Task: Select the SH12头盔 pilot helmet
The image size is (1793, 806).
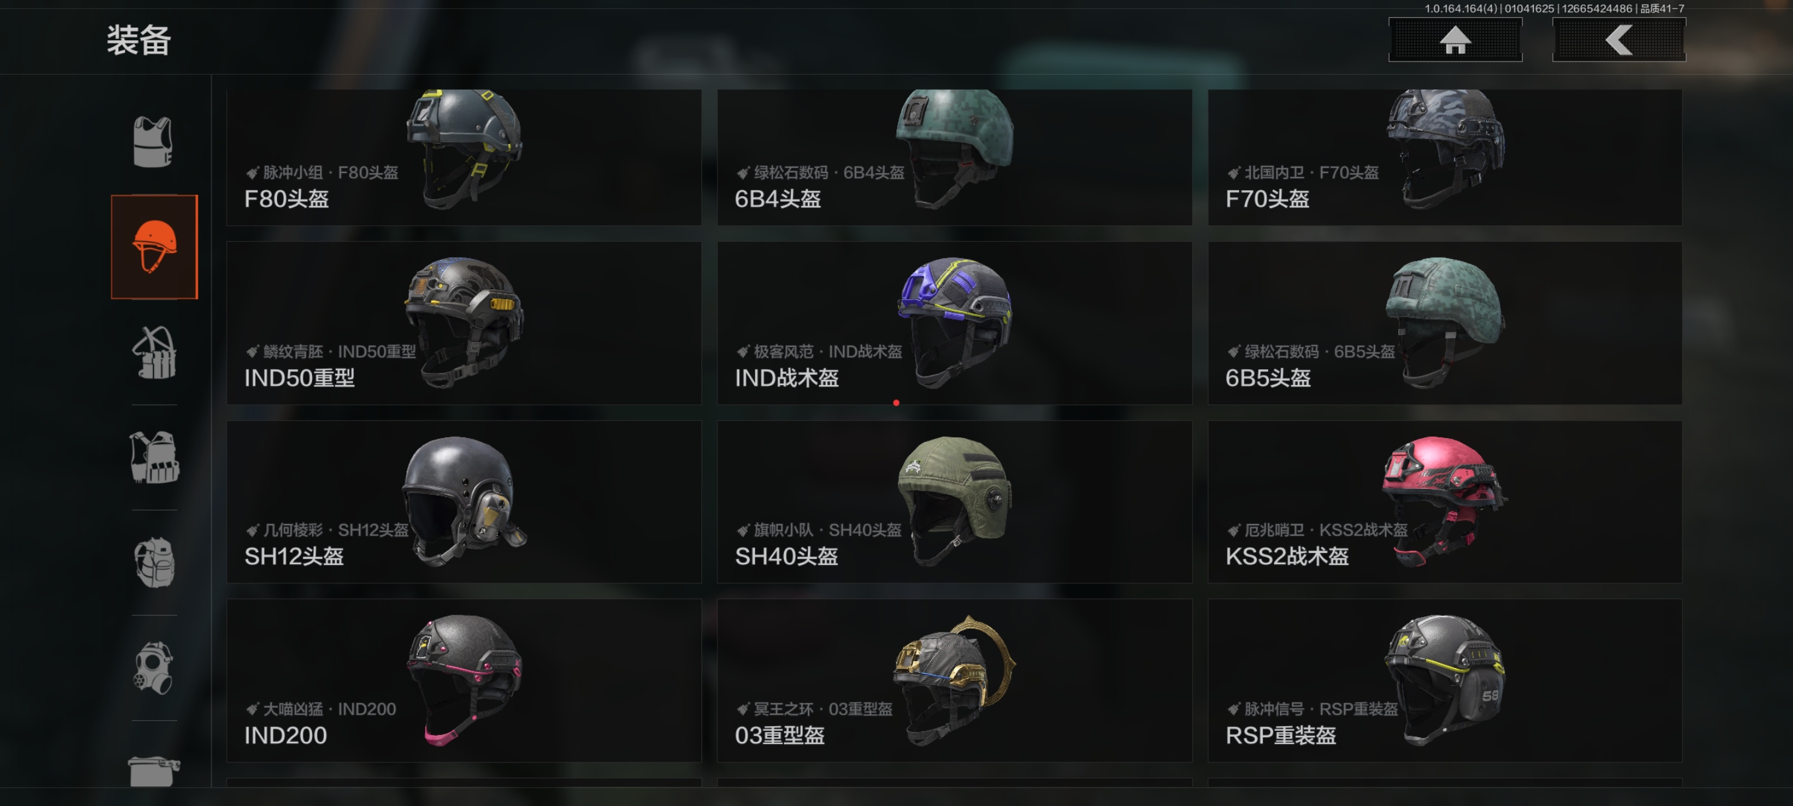Action: click(464, 501)
